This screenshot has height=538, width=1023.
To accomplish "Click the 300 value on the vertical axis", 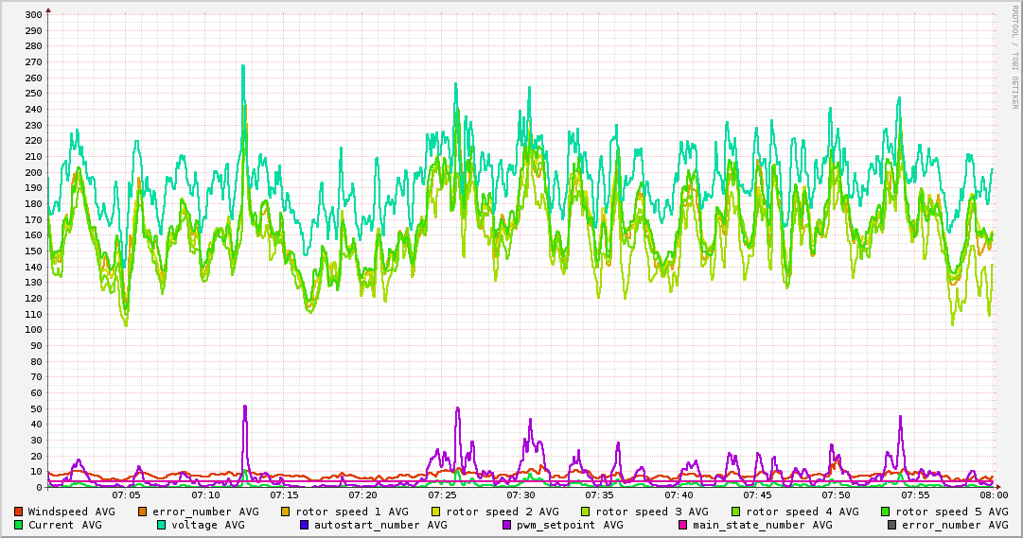I will [x=34, y=15].
